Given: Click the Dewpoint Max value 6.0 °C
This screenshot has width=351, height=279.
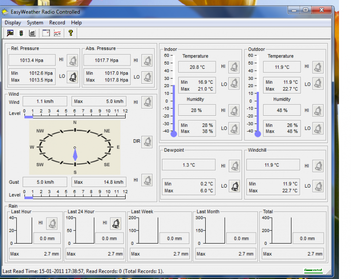Looking at the screenshot, I should click(x=206, y=191).
